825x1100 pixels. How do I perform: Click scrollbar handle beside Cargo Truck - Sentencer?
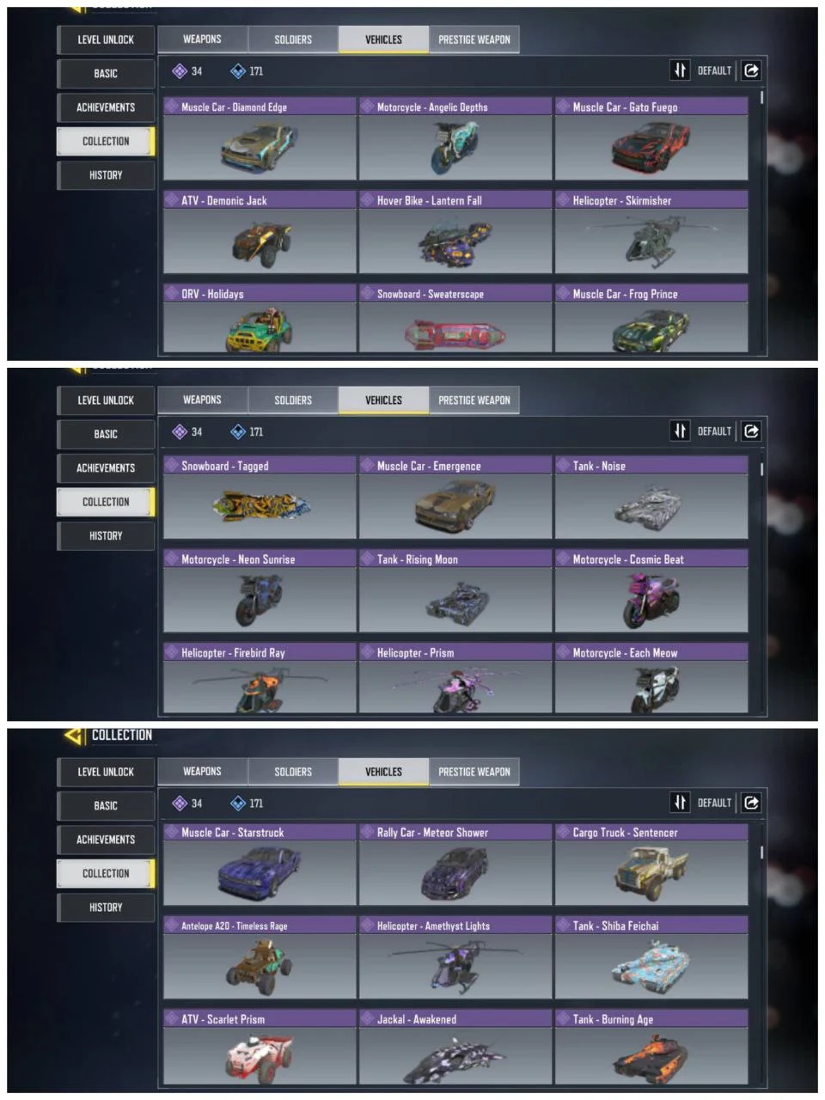click(761, 852)
